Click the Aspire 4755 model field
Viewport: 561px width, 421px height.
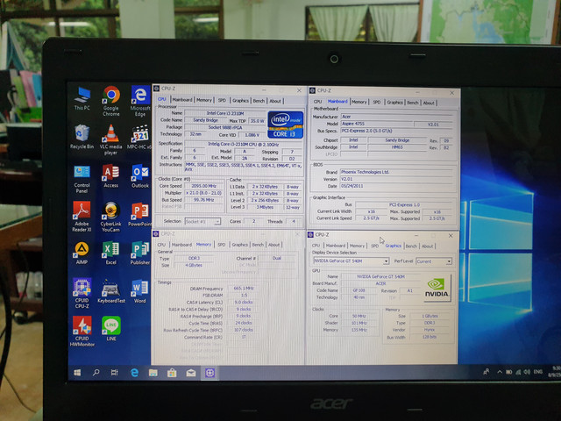pos(376,124)
